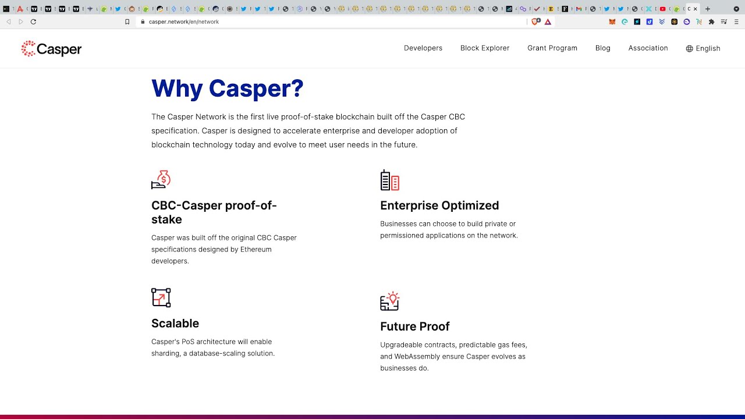Switch to the red 'A' favicon tab
This screenshot has width=745, height=419.
20,9
